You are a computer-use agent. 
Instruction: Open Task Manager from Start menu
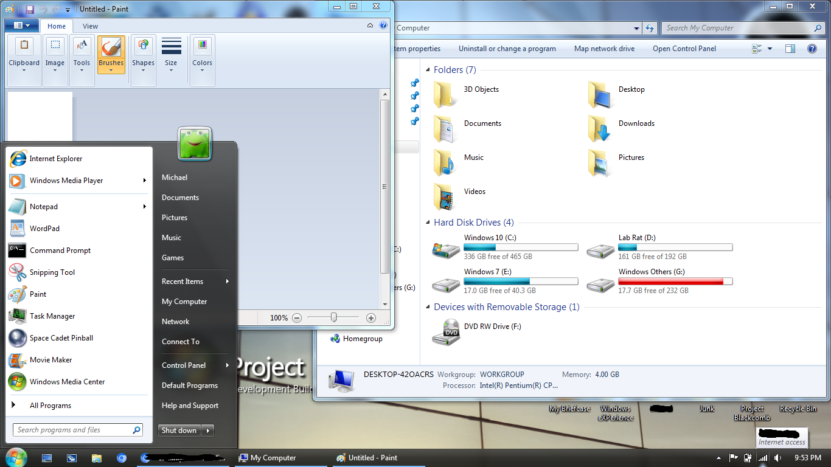[79, 316]
